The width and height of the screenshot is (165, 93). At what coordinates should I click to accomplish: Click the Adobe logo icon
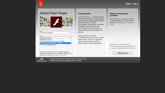[x=41, y=3]
